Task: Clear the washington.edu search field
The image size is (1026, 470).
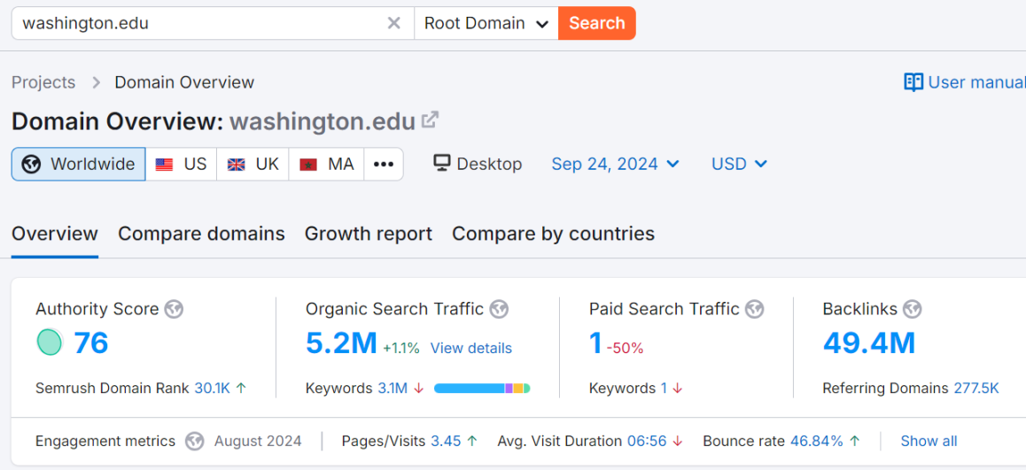Action: click(394, 24)
